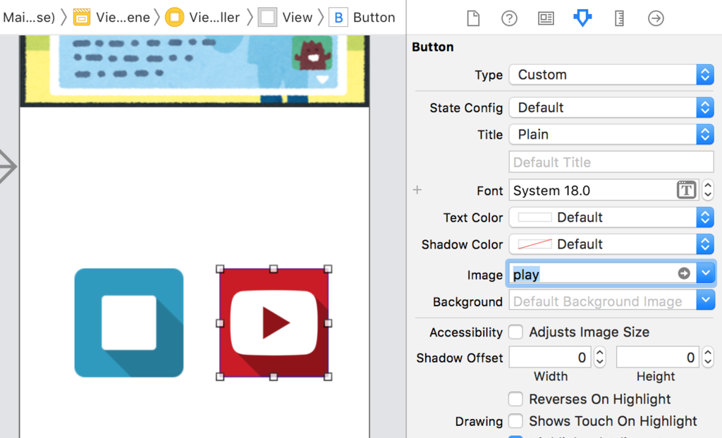Image resolution: width=722 pixels, height=438 pixels.
Task: Select the red play button on canvas
Action: (274, 323)
